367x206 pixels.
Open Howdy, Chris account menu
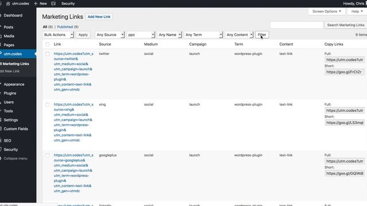pyautogui.click(x=353, y=3)
